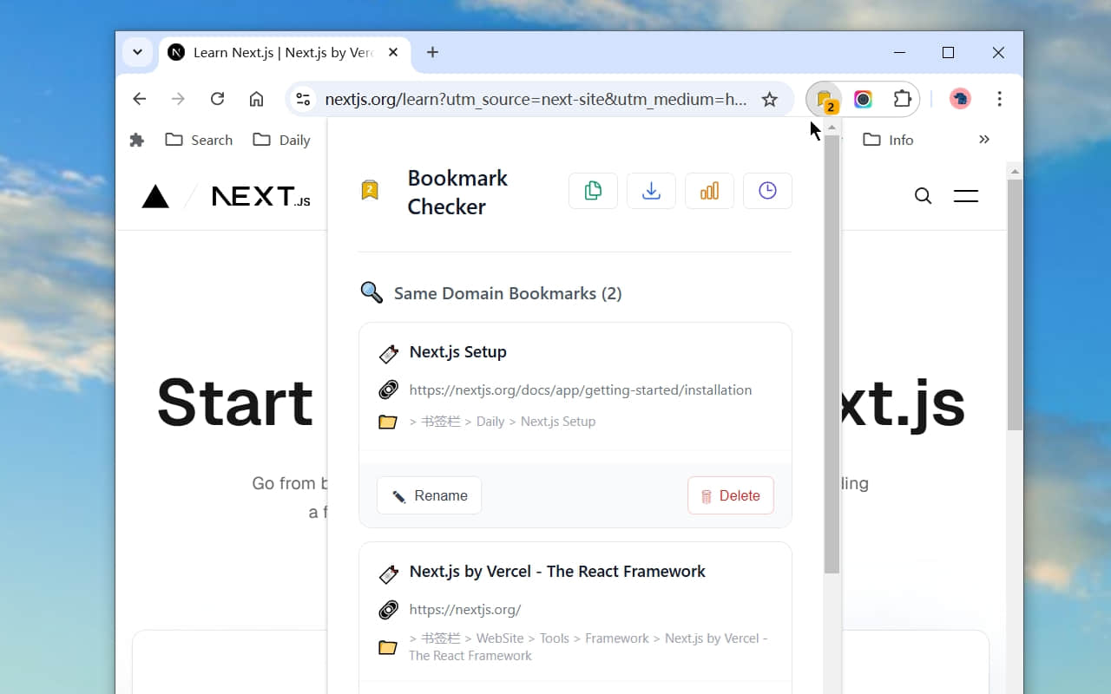Click the colorful circle extension icon
This screenshot has height=694, width=1111.
pyautogui.click(x=863, y=99)
